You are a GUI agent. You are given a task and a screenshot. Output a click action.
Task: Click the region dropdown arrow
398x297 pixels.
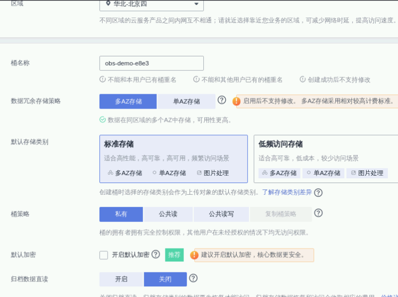point(196,4)
